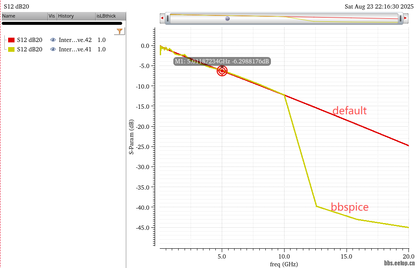
Task: Toggle visibility eye for Inter…ve.41 trace
Action: (x=53, y=49)
